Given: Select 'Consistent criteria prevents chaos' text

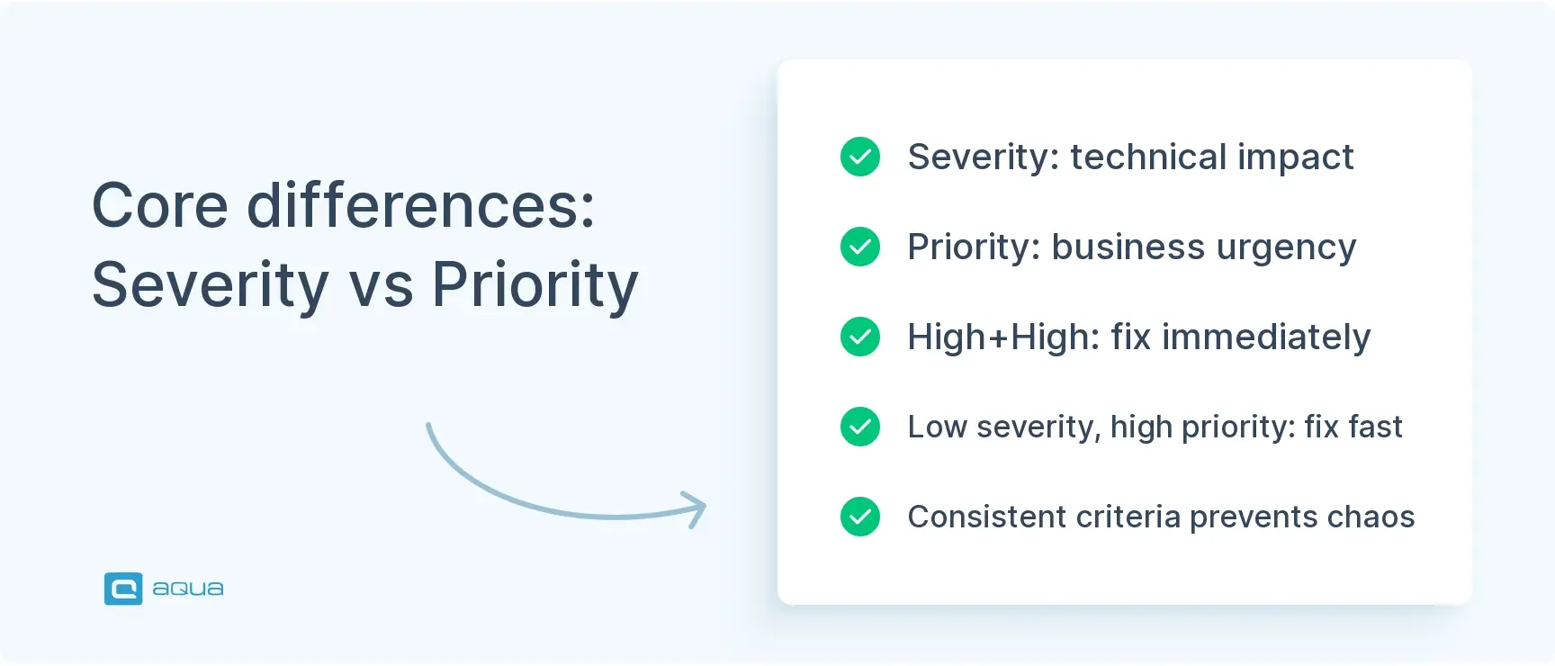Looking at the screenshot, I should [1161, 517].
